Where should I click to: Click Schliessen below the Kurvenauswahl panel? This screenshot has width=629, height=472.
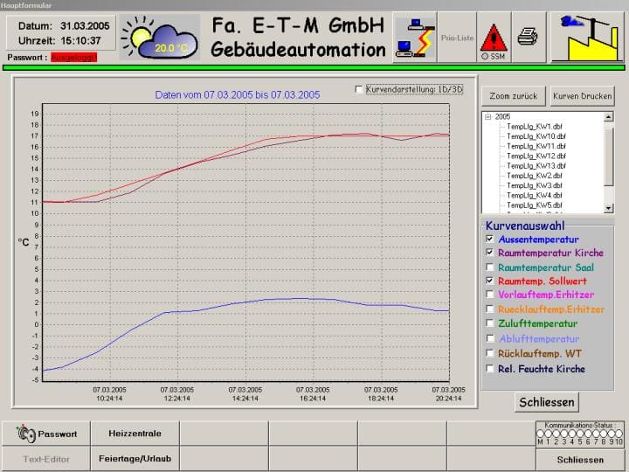point(547,402)
